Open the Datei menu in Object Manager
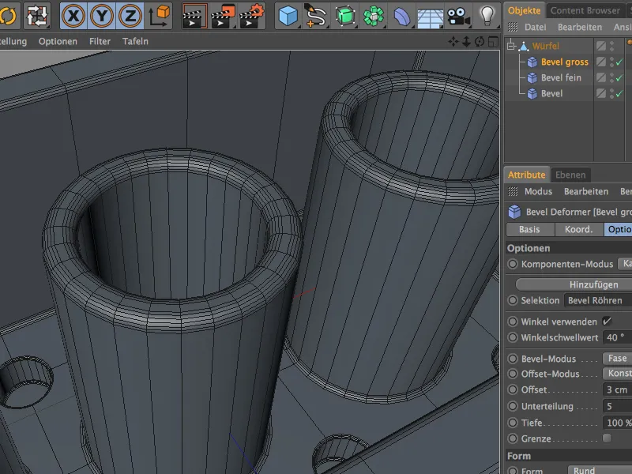The width and height of the screenshot is (632, 474). (x=536, y=27)
